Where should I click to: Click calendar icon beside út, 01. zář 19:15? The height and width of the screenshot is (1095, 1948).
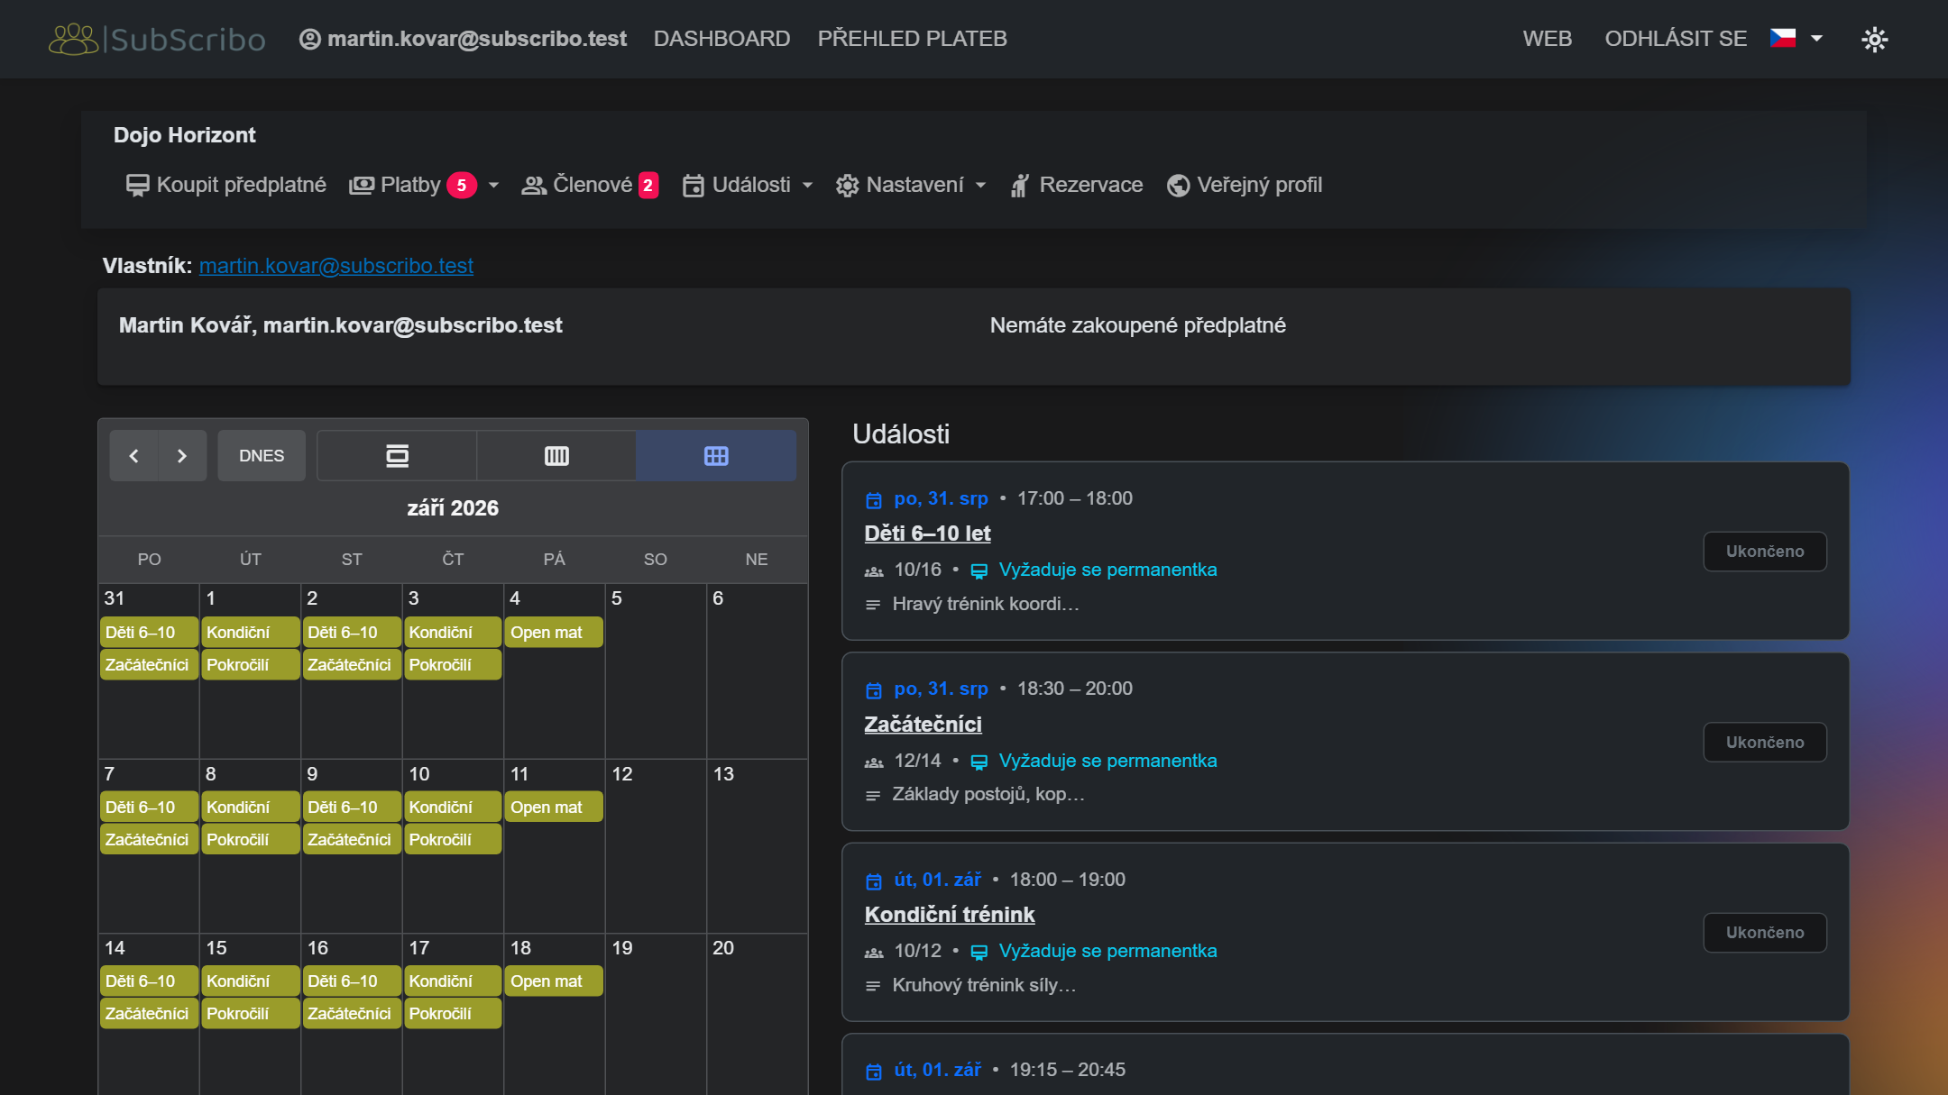point(873,1072)
